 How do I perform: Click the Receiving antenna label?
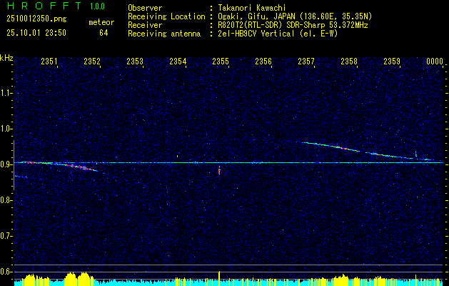pos(164,34)
